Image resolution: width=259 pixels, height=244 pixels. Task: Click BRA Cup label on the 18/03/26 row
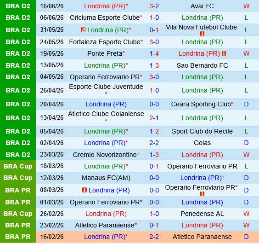tap(18, 166)
